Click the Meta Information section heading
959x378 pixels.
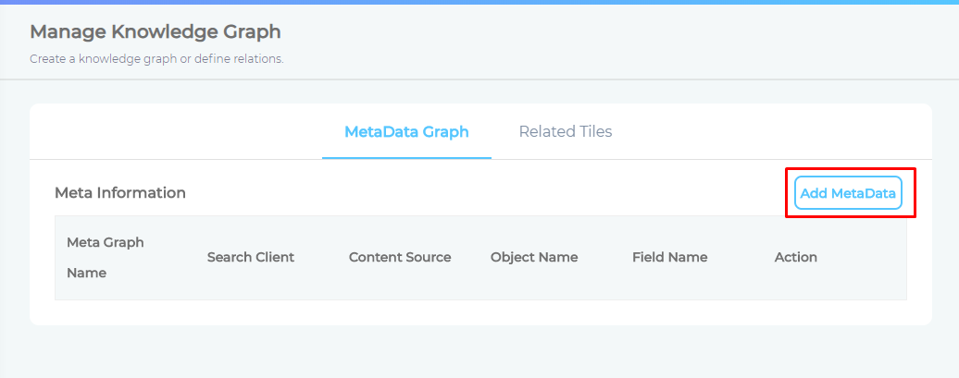pos(120,193)
